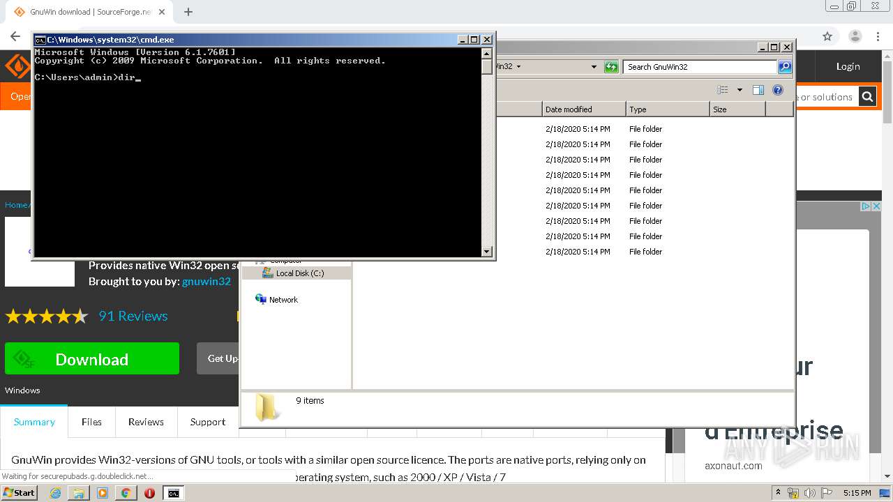The width and height of the screenshot is (893, 502).
Task: Open Explorer help via question mark icon
Action: pyautogui.click(x=778, y=90)
